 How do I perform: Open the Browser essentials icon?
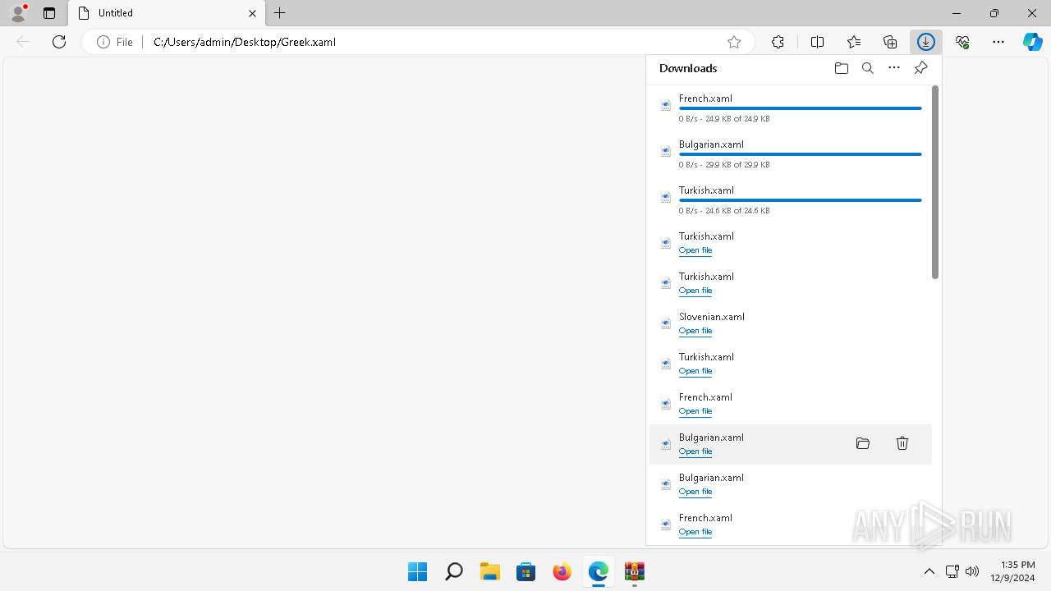tap(962, 42)
